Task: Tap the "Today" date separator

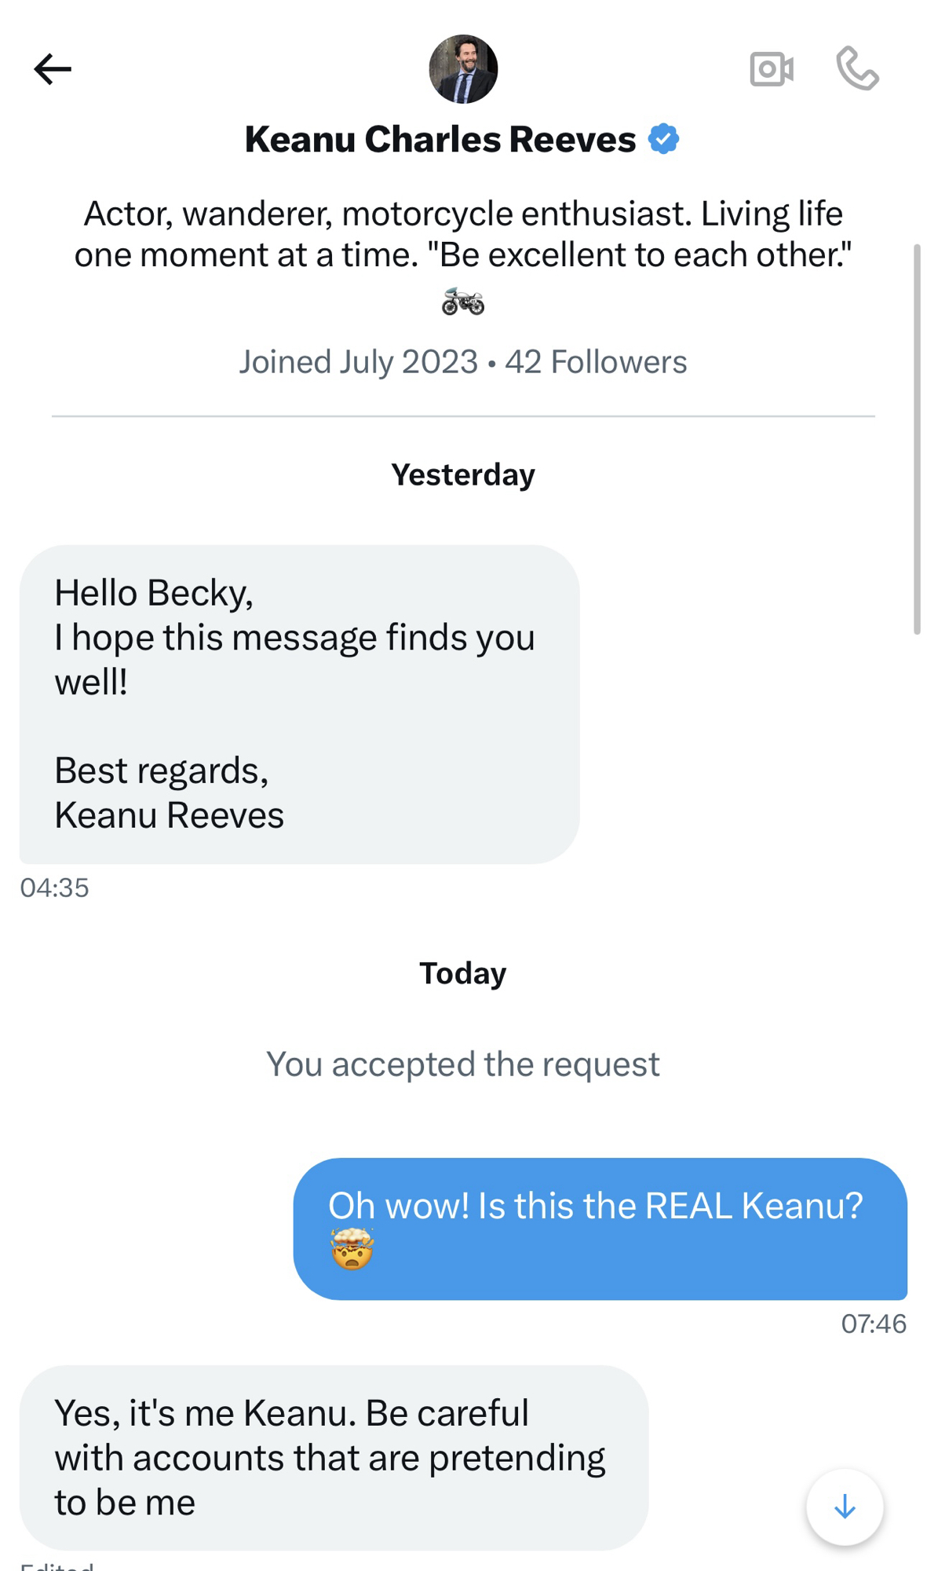Action: point(463,973)
